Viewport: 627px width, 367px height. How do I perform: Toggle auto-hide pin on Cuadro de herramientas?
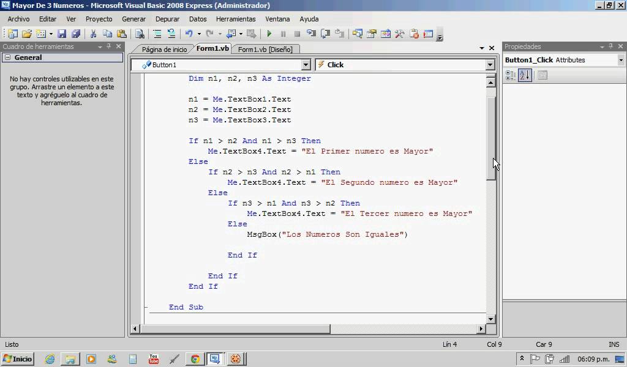[x=109, y=46]
